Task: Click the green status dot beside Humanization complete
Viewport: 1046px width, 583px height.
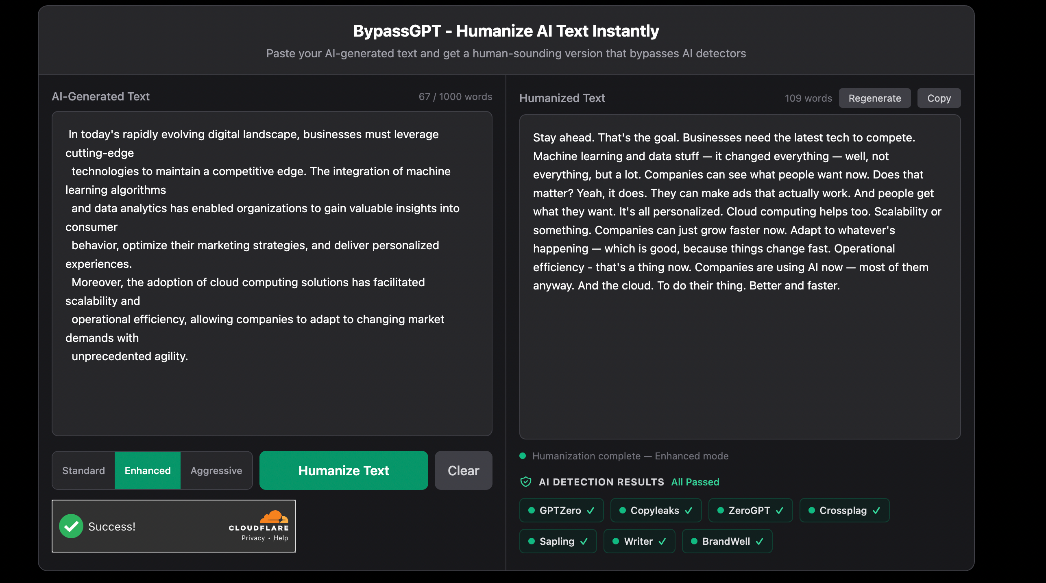Action: point(523,456)
